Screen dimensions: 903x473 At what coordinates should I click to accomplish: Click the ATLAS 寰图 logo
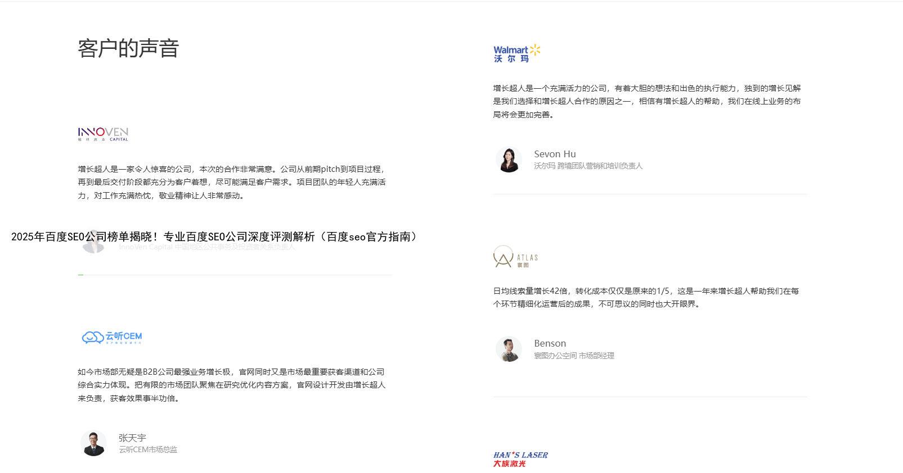click(515, 257)
